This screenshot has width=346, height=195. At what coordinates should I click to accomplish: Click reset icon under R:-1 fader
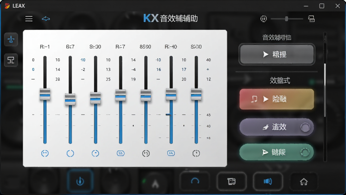coord(45,153)
